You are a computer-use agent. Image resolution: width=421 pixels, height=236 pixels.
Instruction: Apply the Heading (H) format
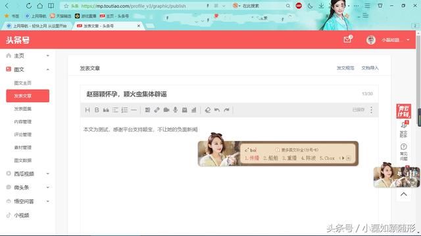click(x=87, y=110)
